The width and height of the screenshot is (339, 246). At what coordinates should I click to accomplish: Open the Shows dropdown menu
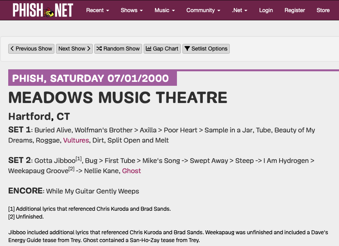(x=132, y=10)
